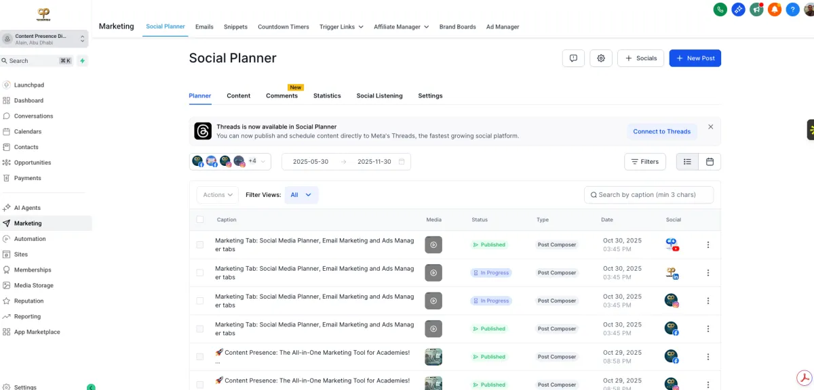Open row menu for Oct 30 LinkedIn post
814x390 pixels.
pyautogui.click(x=708, y=273)
